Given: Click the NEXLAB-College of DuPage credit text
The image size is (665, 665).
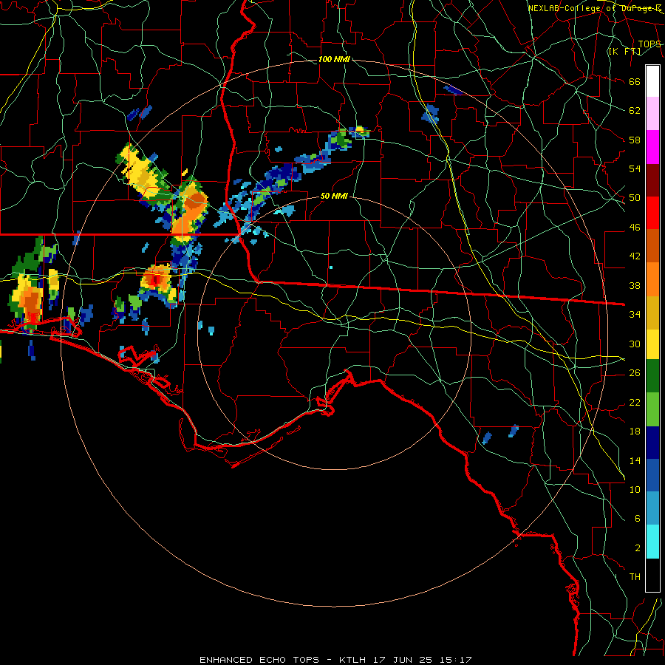Looking at the screenshot, I should (595, 8).
